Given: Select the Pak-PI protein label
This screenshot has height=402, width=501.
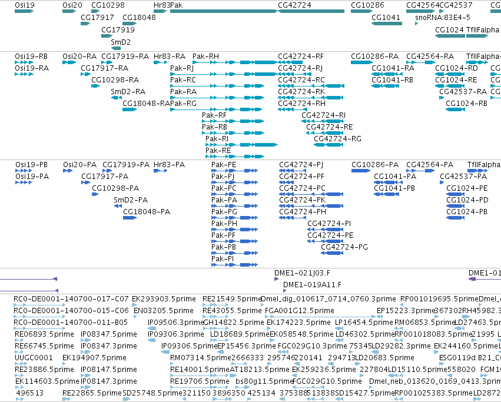Looking at the screenshot, I should [223, 259].
